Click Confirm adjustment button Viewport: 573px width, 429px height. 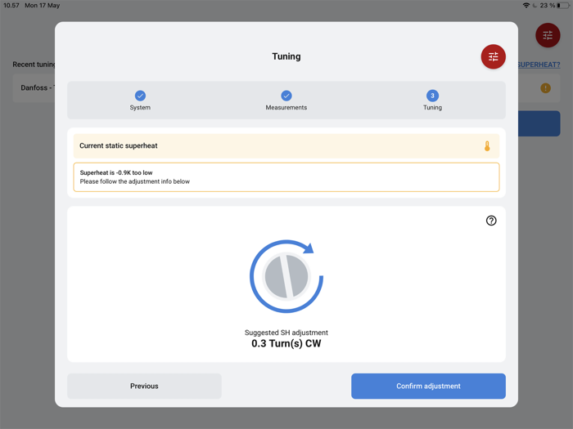click(x=428, y=386)
